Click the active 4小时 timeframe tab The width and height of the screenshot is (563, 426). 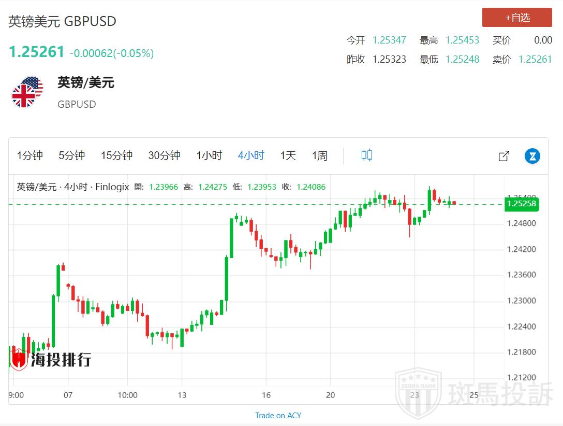click(251, 155)
